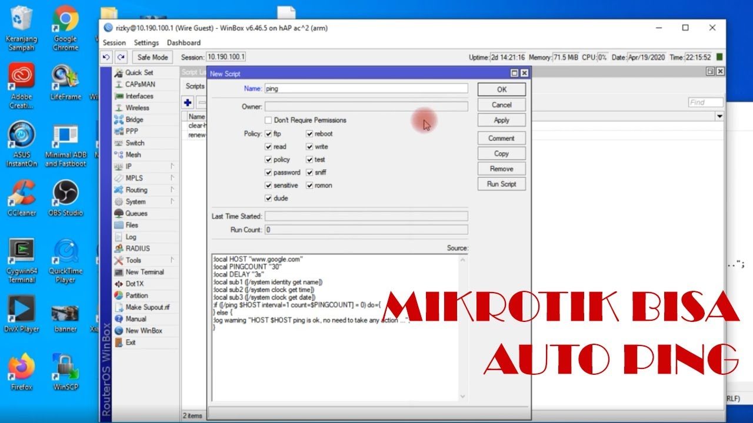The width and height of the screenshot is (753, 423).
Task: Uncheck the test policy
Action: [x=309, y=160]
